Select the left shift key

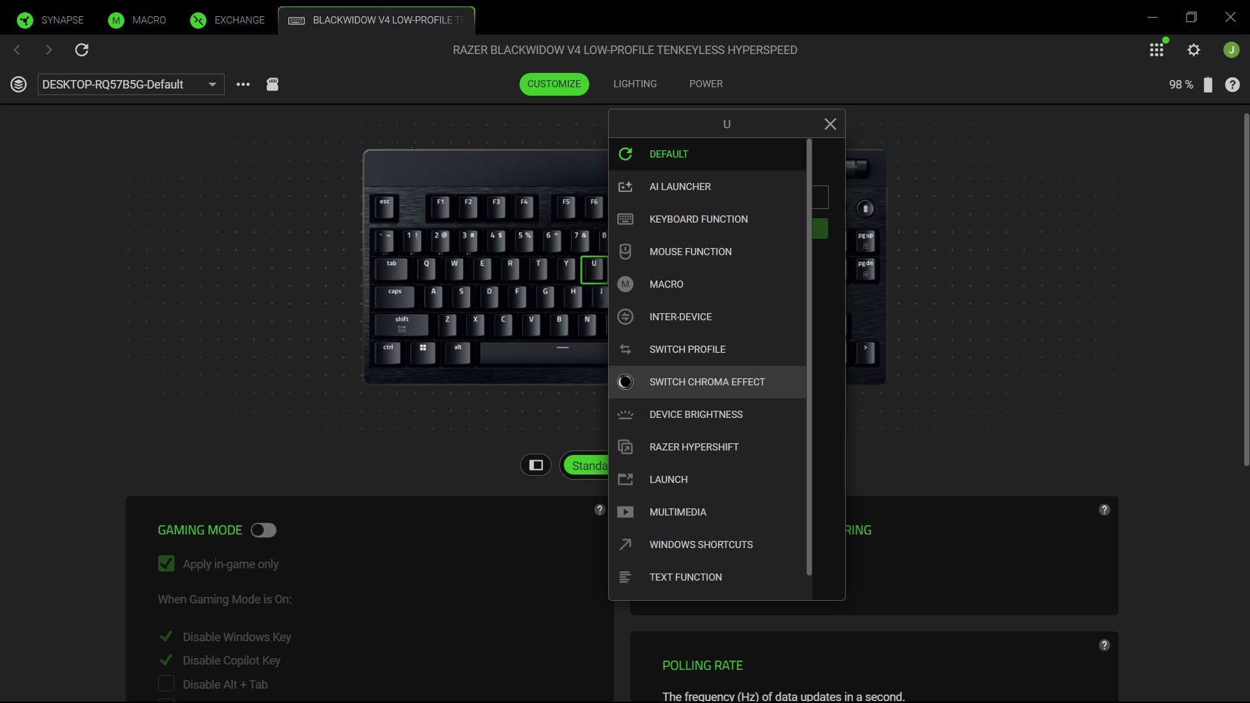(x=402, y=324)
